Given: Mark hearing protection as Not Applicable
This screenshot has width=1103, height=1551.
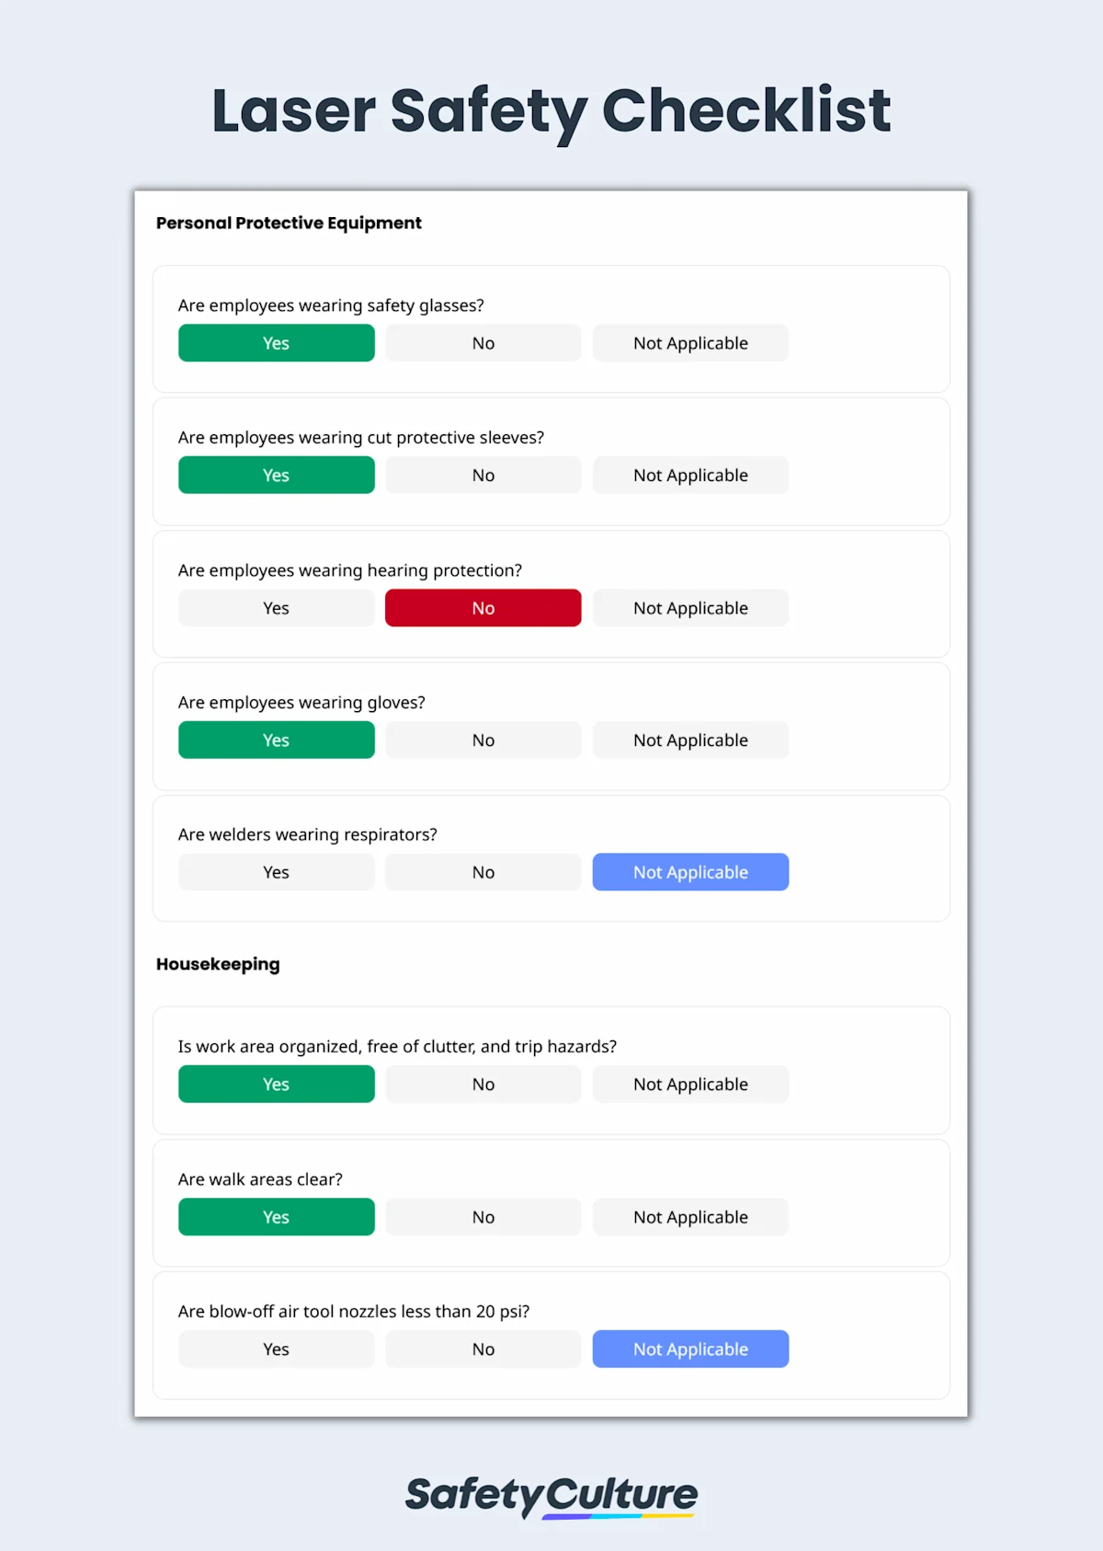Looking at the screenshot, I should point(690,608).
